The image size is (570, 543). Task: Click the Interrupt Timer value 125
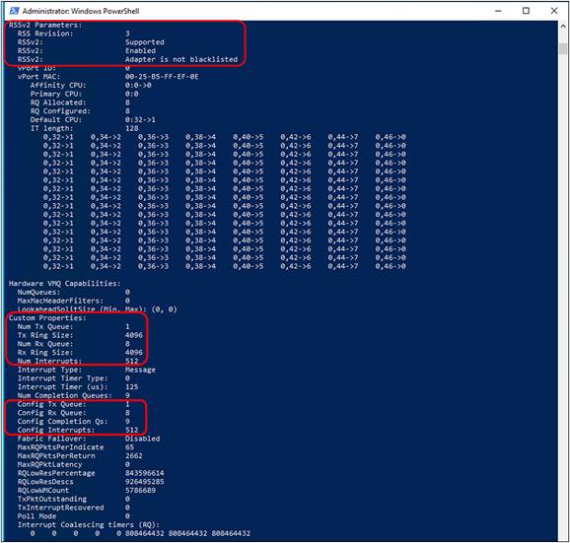pos(131,387)
